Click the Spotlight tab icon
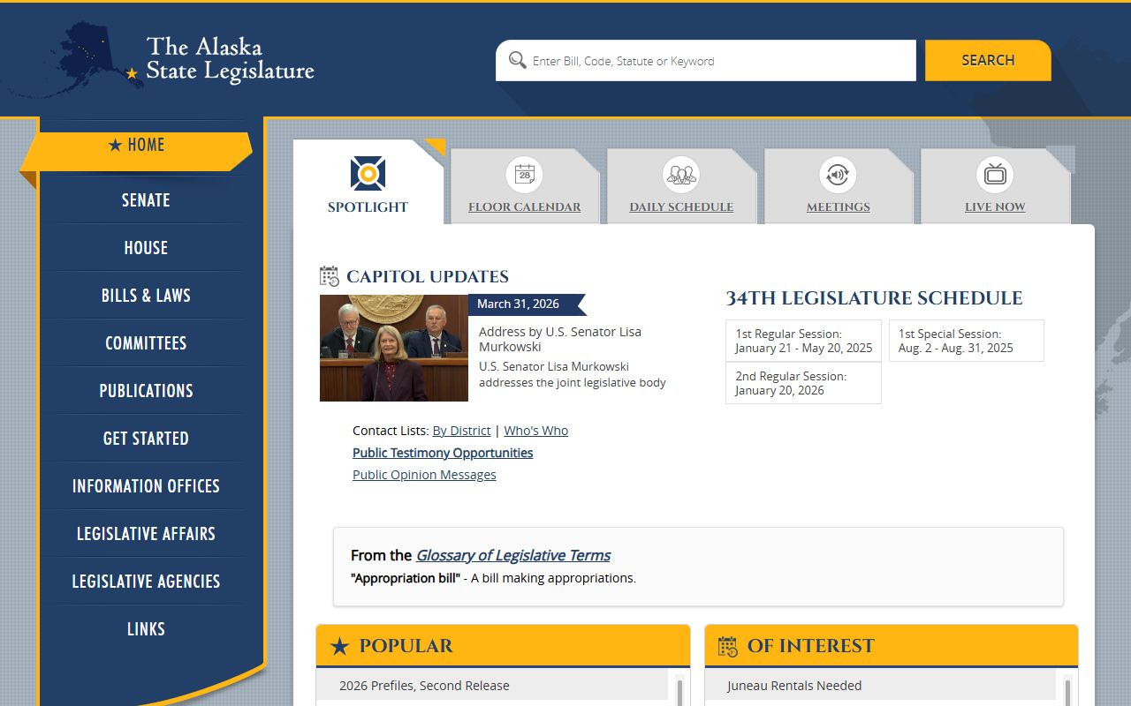Screen dimensions: 1131x706 pyautogui.click(x=368, y=174)
